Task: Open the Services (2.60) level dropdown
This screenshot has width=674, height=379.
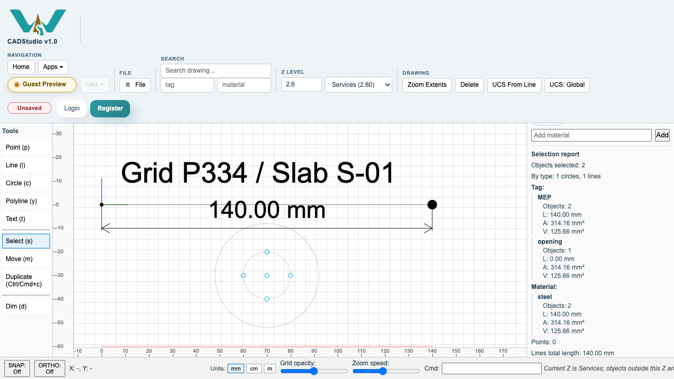Action: [359, 85]
